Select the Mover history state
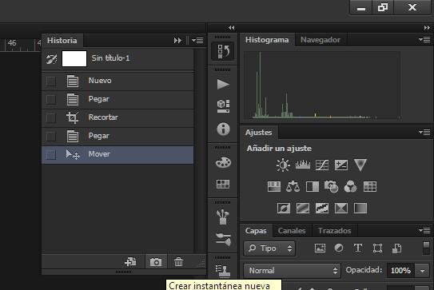The image size is (434, 290). pos(117,155)
